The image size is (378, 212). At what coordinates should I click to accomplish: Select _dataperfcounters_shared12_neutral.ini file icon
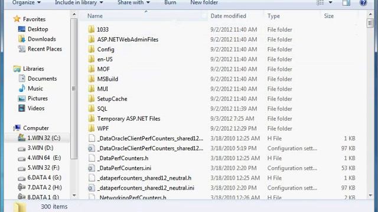tap(92, 188)
